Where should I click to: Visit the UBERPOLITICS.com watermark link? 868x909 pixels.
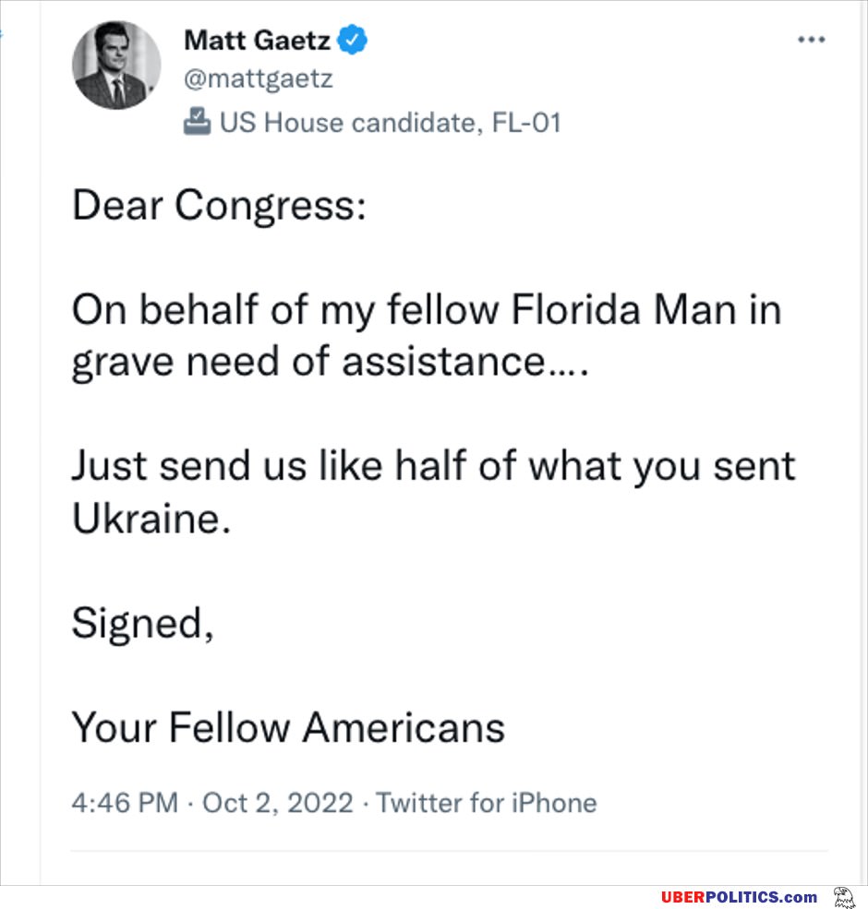pyautogui.click(x=739, y=897)
